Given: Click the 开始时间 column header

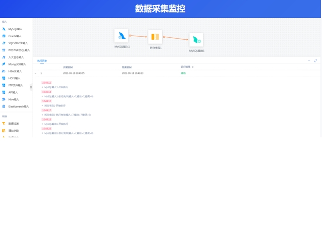Looking at the screenshot, I should coord(68,67).
